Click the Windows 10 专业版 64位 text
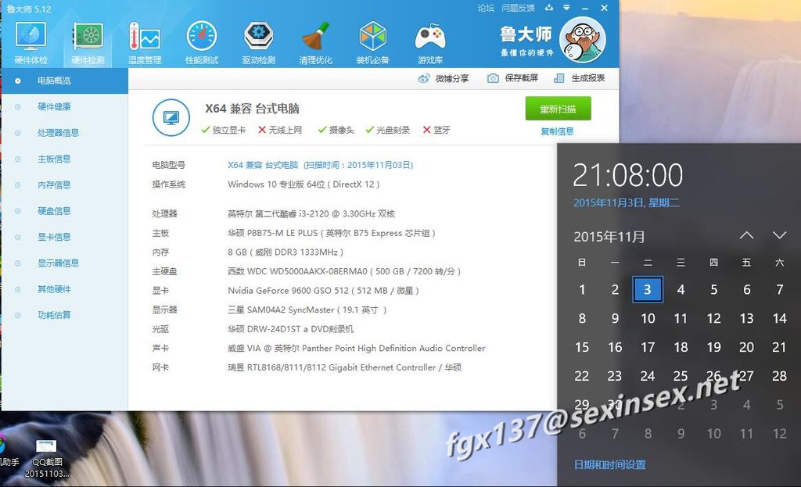Screen dimensions: 801x487 click(304, 184)
